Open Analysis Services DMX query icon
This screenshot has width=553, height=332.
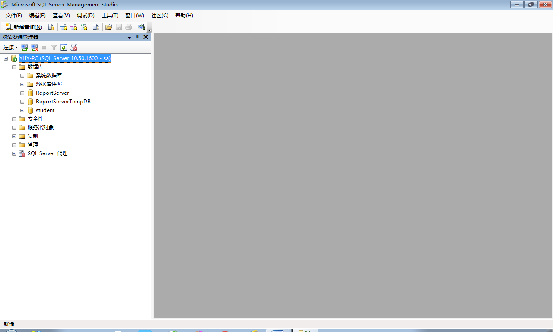click(74, 27)
